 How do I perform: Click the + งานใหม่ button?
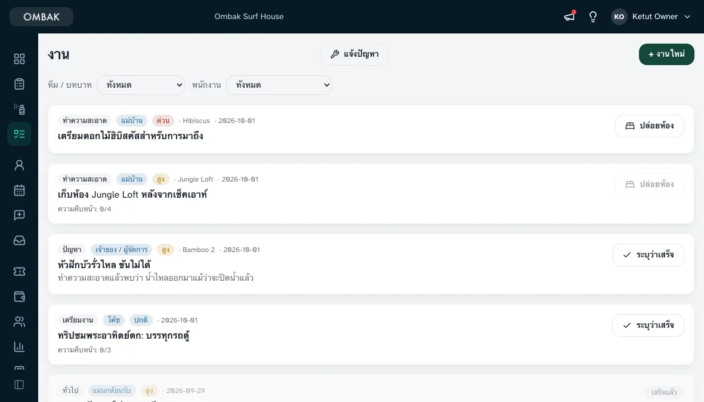tap(666, 54)
